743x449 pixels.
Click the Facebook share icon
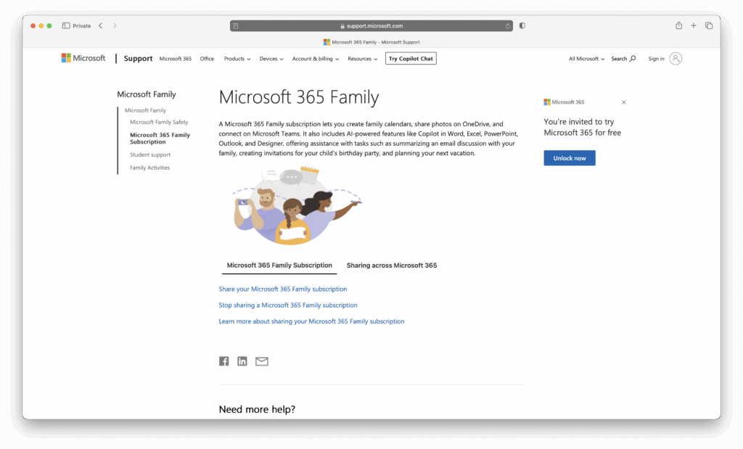(x=224, y=361)
